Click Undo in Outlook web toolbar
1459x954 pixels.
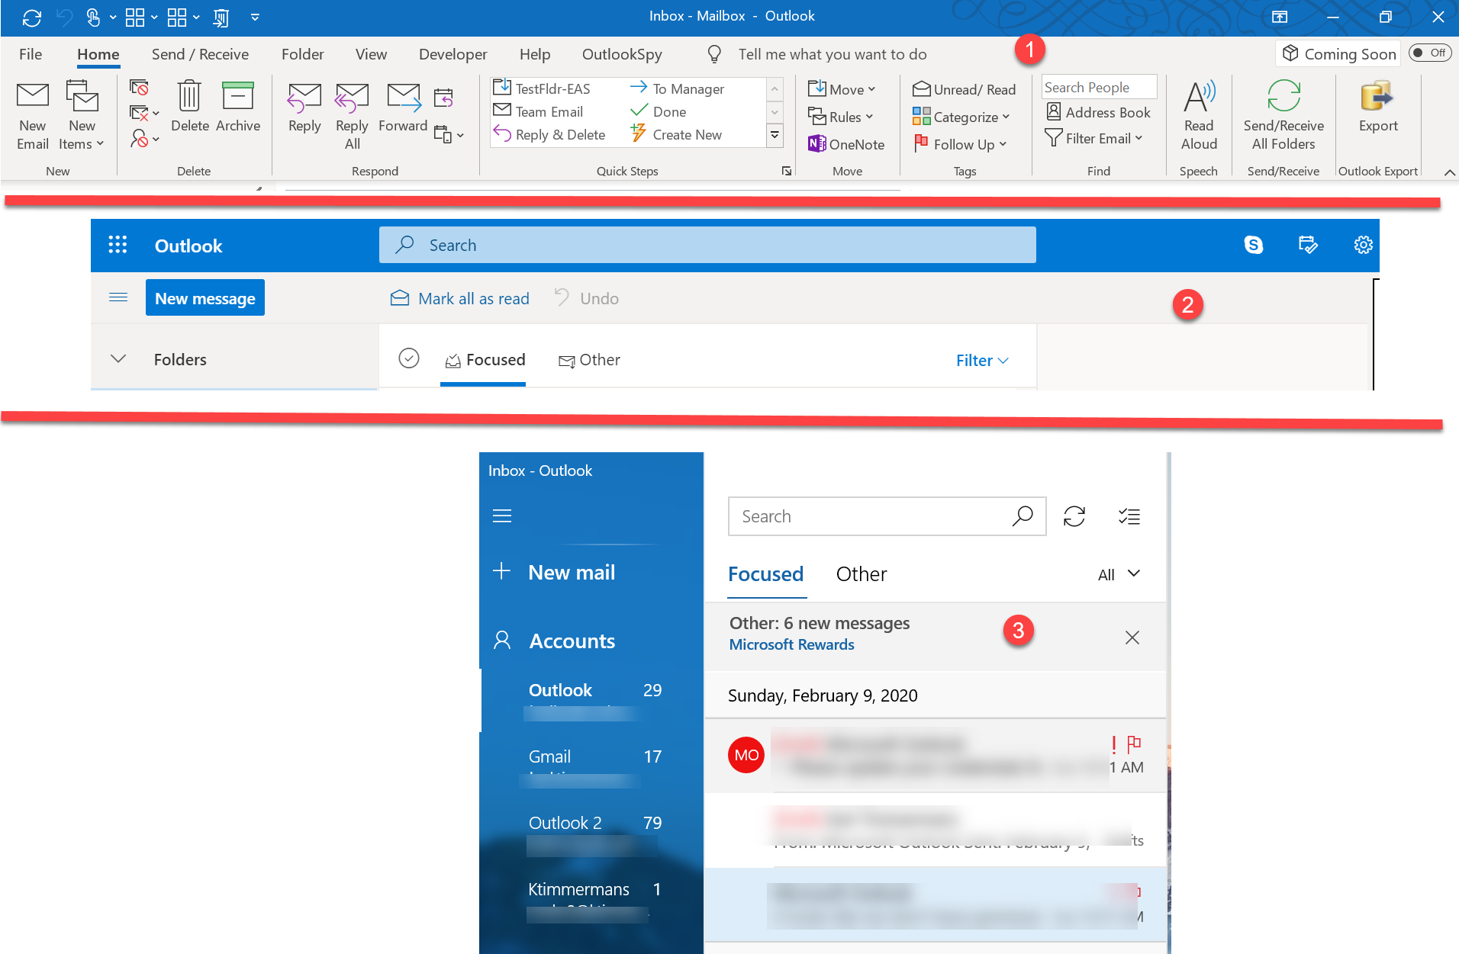point(586,298)
